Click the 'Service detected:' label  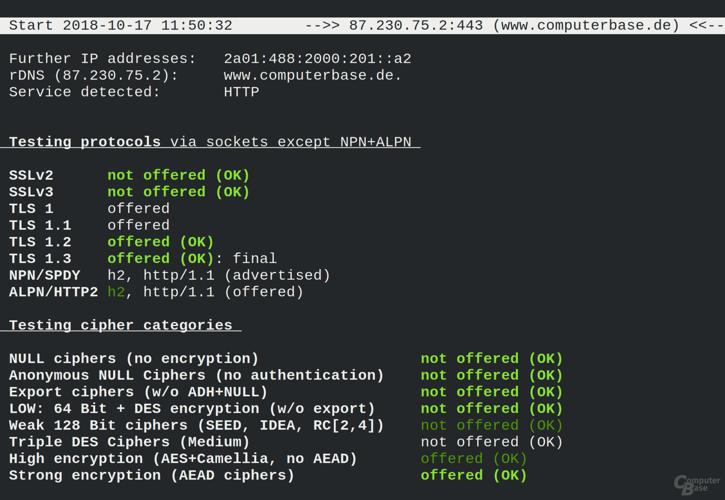click(x=85, y=92)
